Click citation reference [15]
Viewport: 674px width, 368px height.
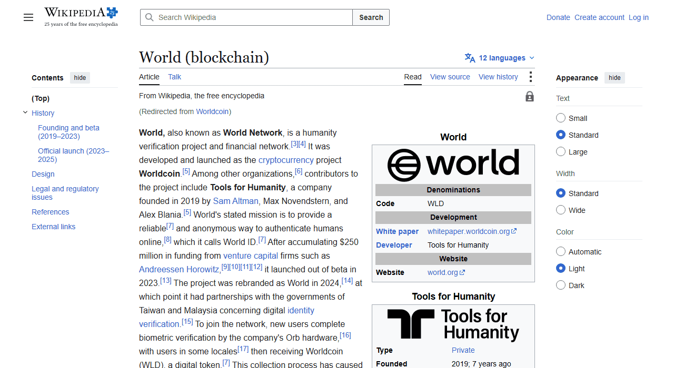pos(187,322)
